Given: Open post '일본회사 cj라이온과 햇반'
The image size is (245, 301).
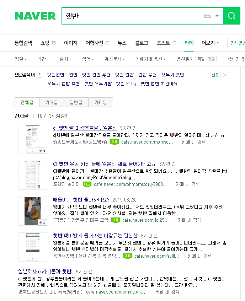Looking at the screenshot, I should pyautogui.click(x=45, y=272).
